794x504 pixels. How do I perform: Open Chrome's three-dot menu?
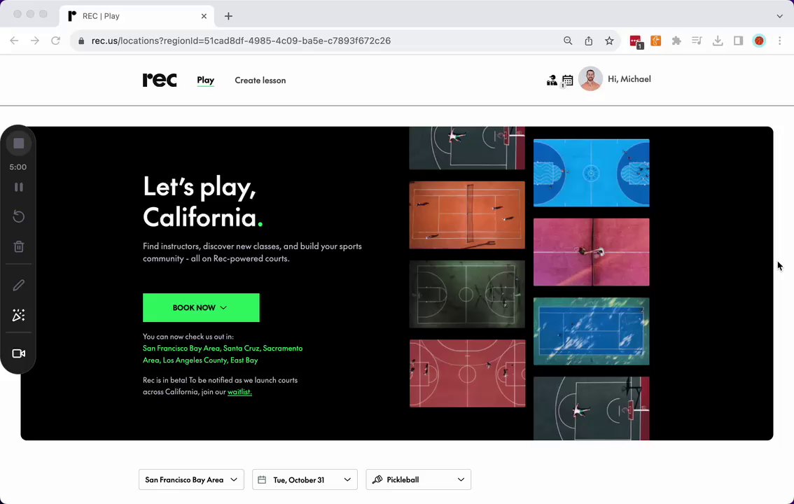point(780,41)
